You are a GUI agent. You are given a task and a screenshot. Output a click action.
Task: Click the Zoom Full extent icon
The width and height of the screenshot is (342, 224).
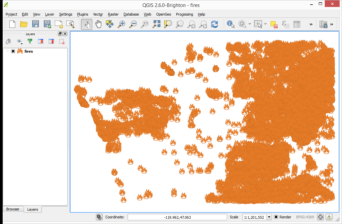coord(156,24)
